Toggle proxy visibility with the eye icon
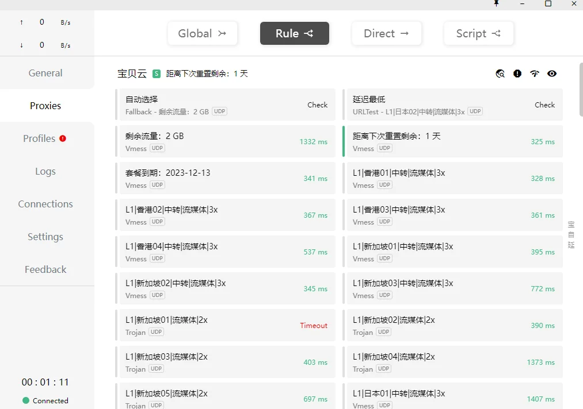 [552, 74]
